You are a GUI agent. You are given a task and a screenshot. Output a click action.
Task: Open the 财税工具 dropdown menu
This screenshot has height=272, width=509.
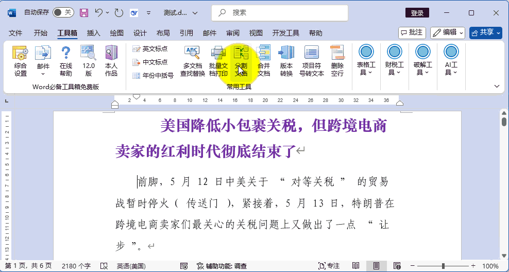click(394, 61)
